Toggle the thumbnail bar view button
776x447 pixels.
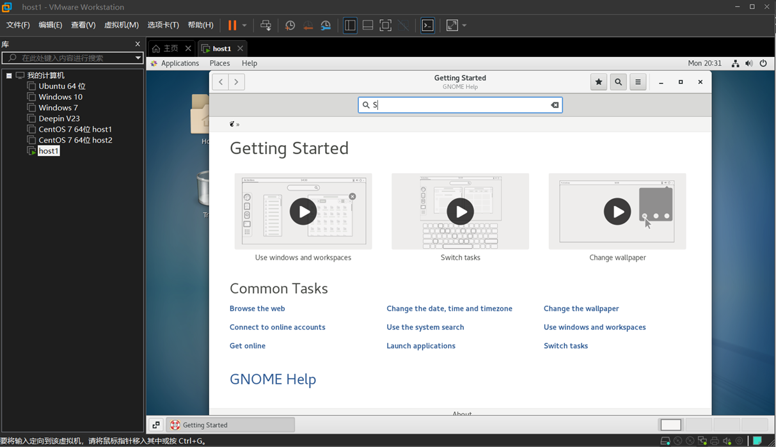[368, 26]
